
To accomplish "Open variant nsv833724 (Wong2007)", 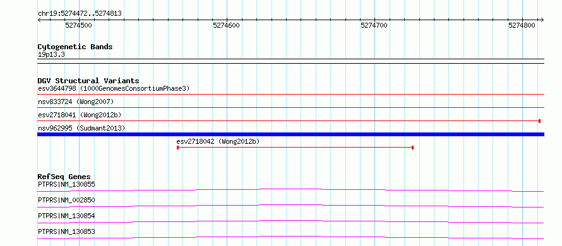I will [76, 102].
